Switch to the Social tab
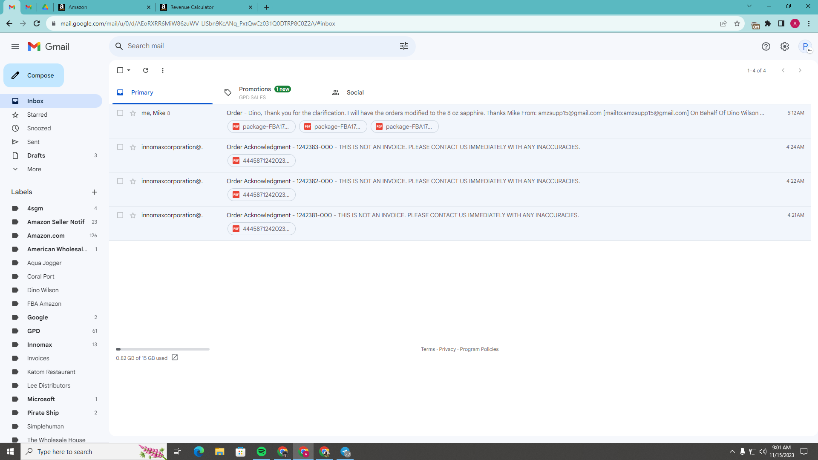Screen dimensions: 818x460 coord(377,92)
